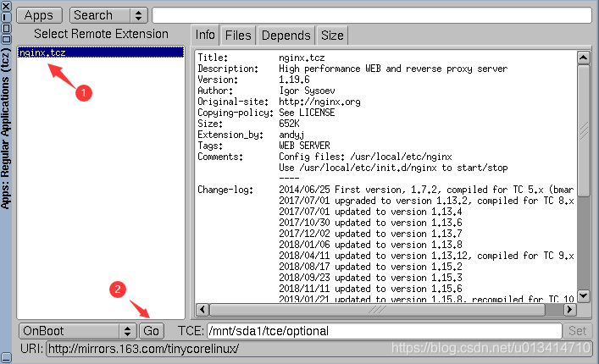Screen dimensions: 599x364
Task: Select nginx.tcz in the extension list
Action: (x=41, y=52)
